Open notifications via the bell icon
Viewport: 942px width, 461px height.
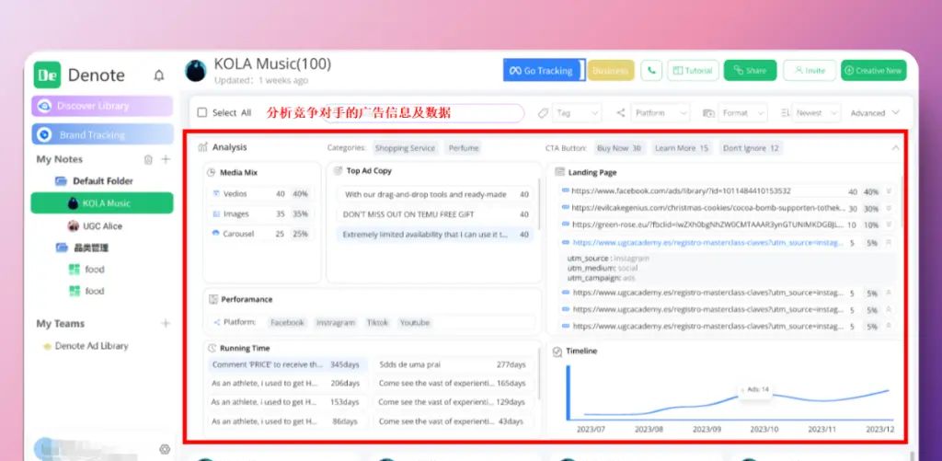coord(158,75)
